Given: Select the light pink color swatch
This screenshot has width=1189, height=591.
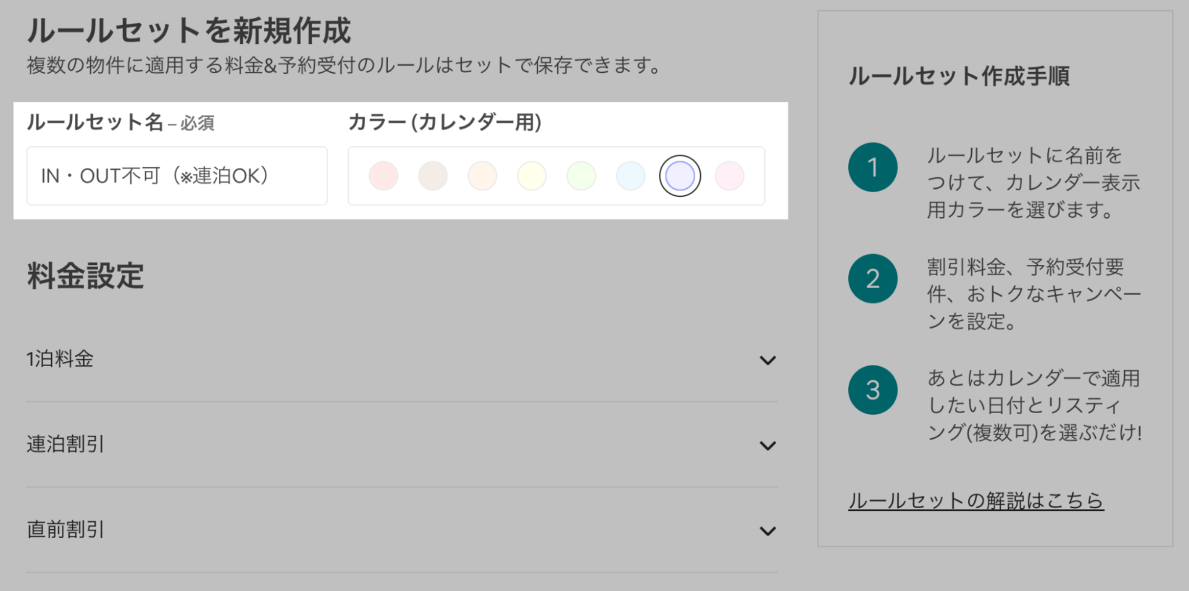Looking at the screenshot, I should (729, 176).
